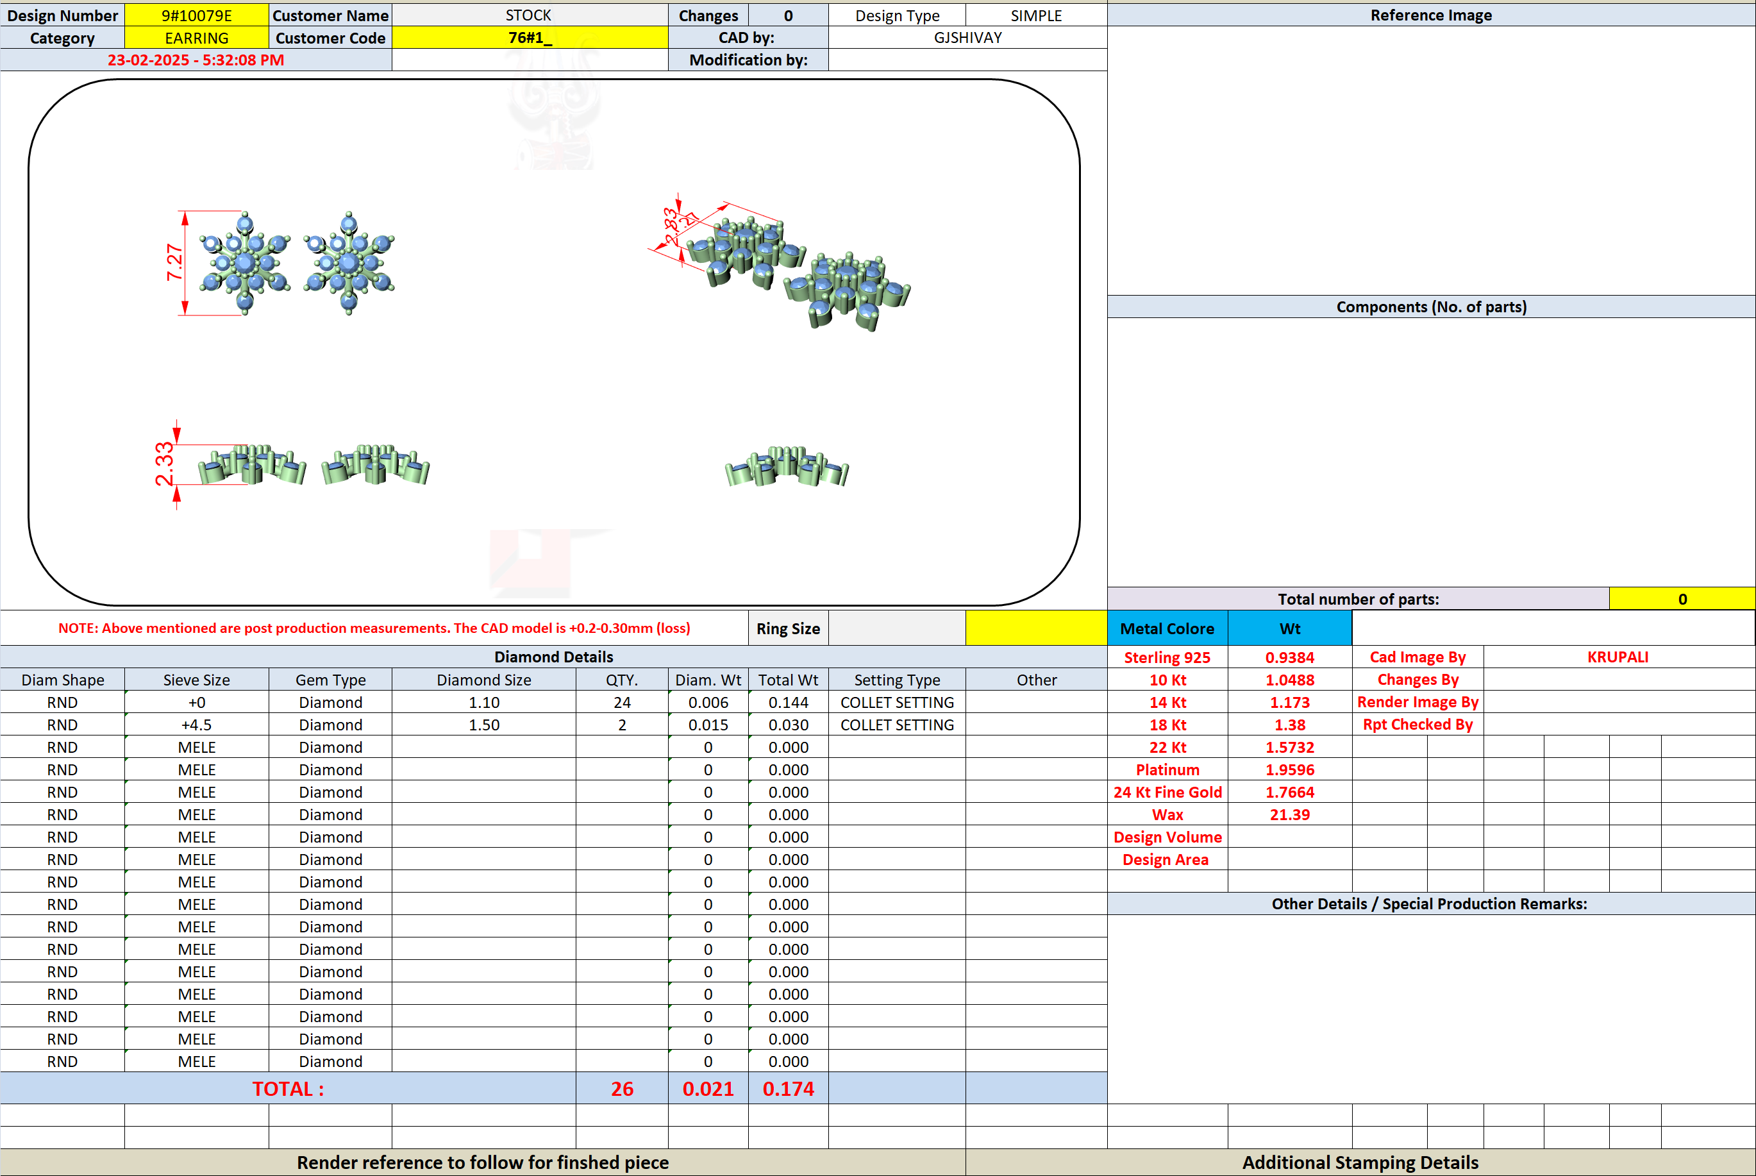The height and width of the screenshot is (1176, 1756).
Task: Click the single earring side-view render
Action: click(x=787, y=466)
